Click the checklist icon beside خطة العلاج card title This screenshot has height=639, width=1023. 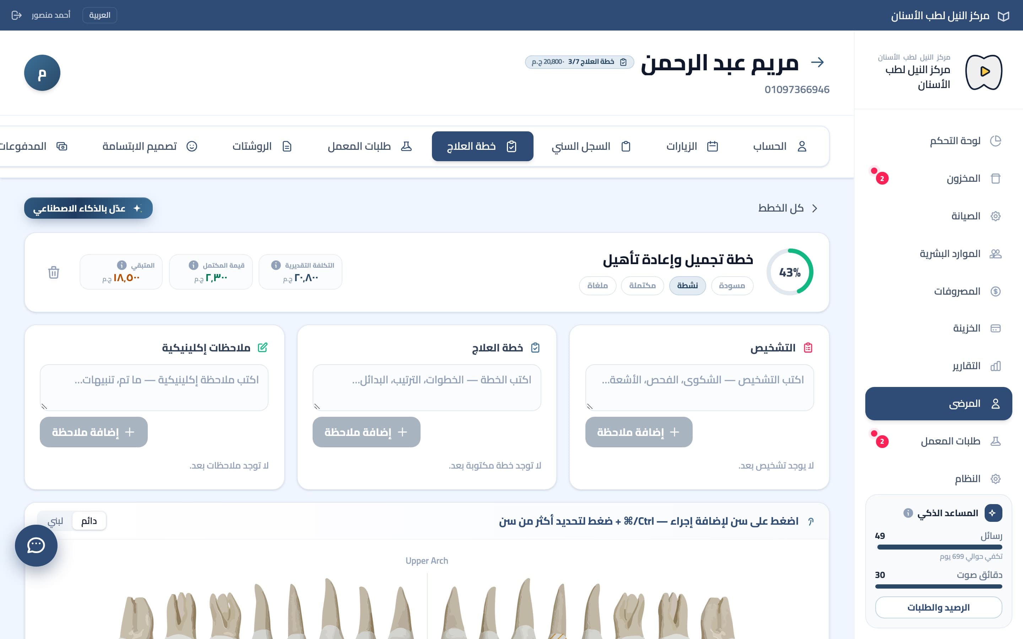pyautogui.click(x=535, y=348)
